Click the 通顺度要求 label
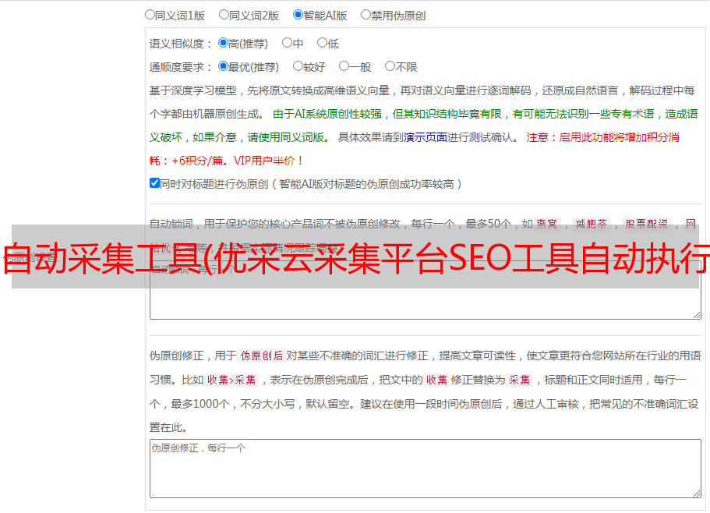This screenshot has width=710, height=513. pos(181,67)
